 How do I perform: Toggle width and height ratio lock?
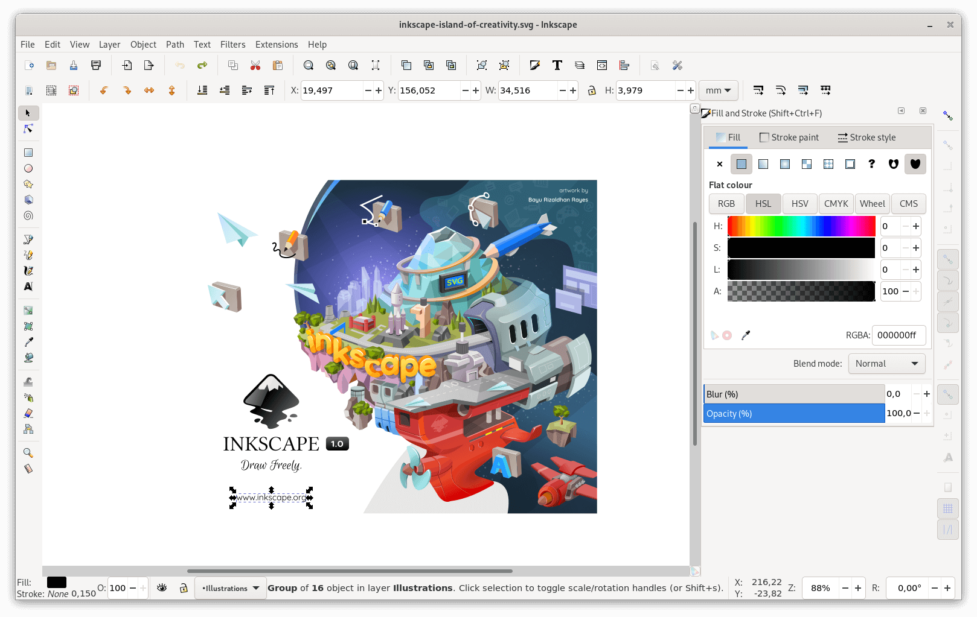tap(592, 90)
